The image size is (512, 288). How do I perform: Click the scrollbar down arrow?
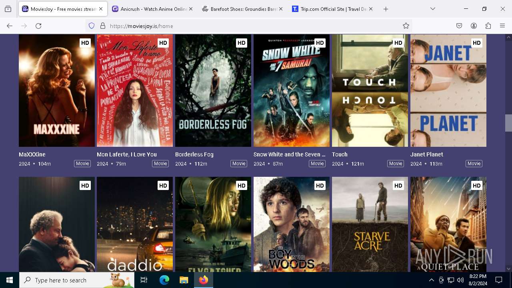[508, 269]
